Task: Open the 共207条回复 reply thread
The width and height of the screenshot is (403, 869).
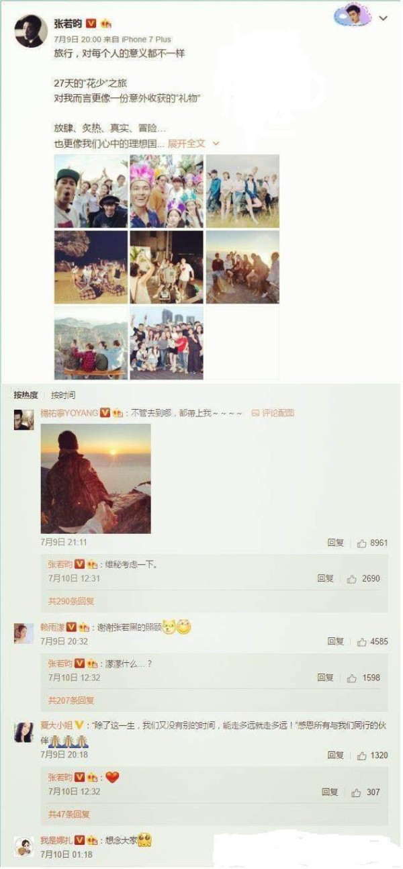Action: click(71, 700)
